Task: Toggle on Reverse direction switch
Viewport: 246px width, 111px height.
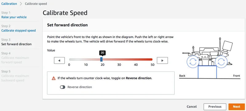Action: (x=62, y=87)
